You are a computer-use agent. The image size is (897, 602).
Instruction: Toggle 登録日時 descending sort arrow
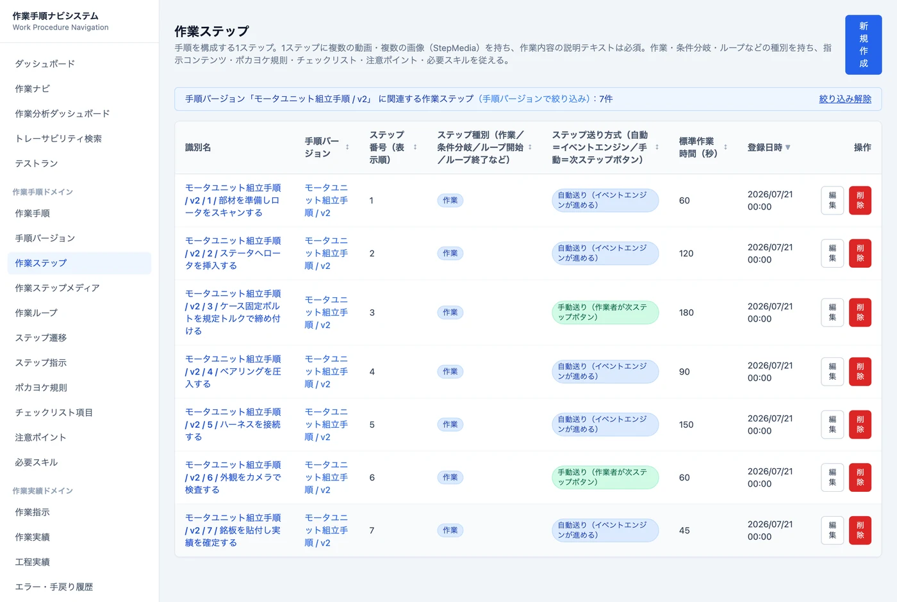point(787,147)
